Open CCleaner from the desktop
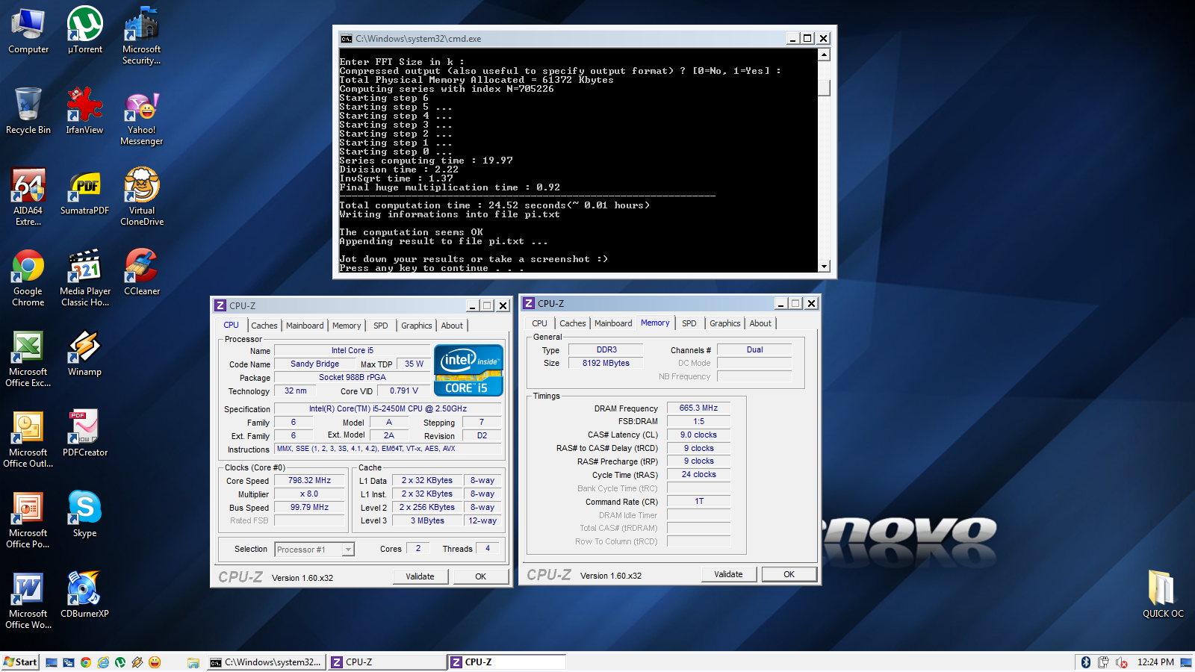Image resolution: width=1195 pixels, height=672 pixels. [142, 273]
